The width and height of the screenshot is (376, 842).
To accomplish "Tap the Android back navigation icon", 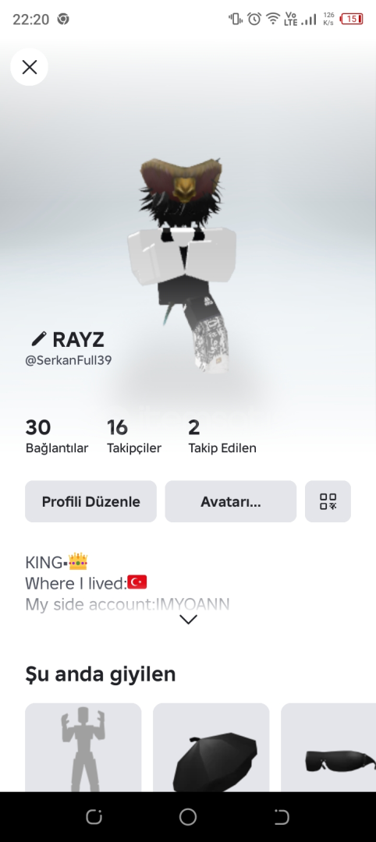I will point(282,817).
